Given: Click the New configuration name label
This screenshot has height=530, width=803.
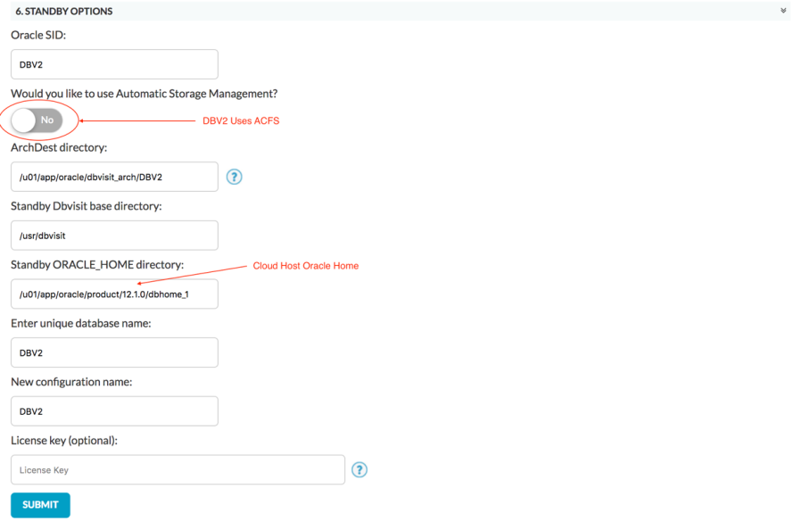Looking at the screenshot, I should (x=71, y=383).
